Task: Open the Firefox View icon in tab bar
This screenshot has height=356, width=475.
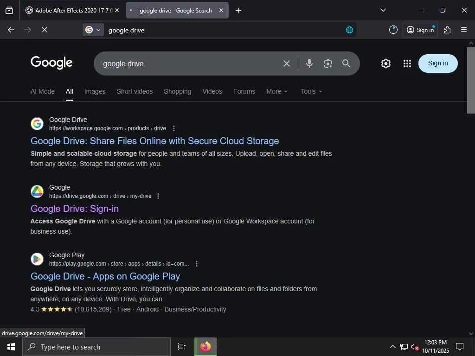Action: coord(9,10)
